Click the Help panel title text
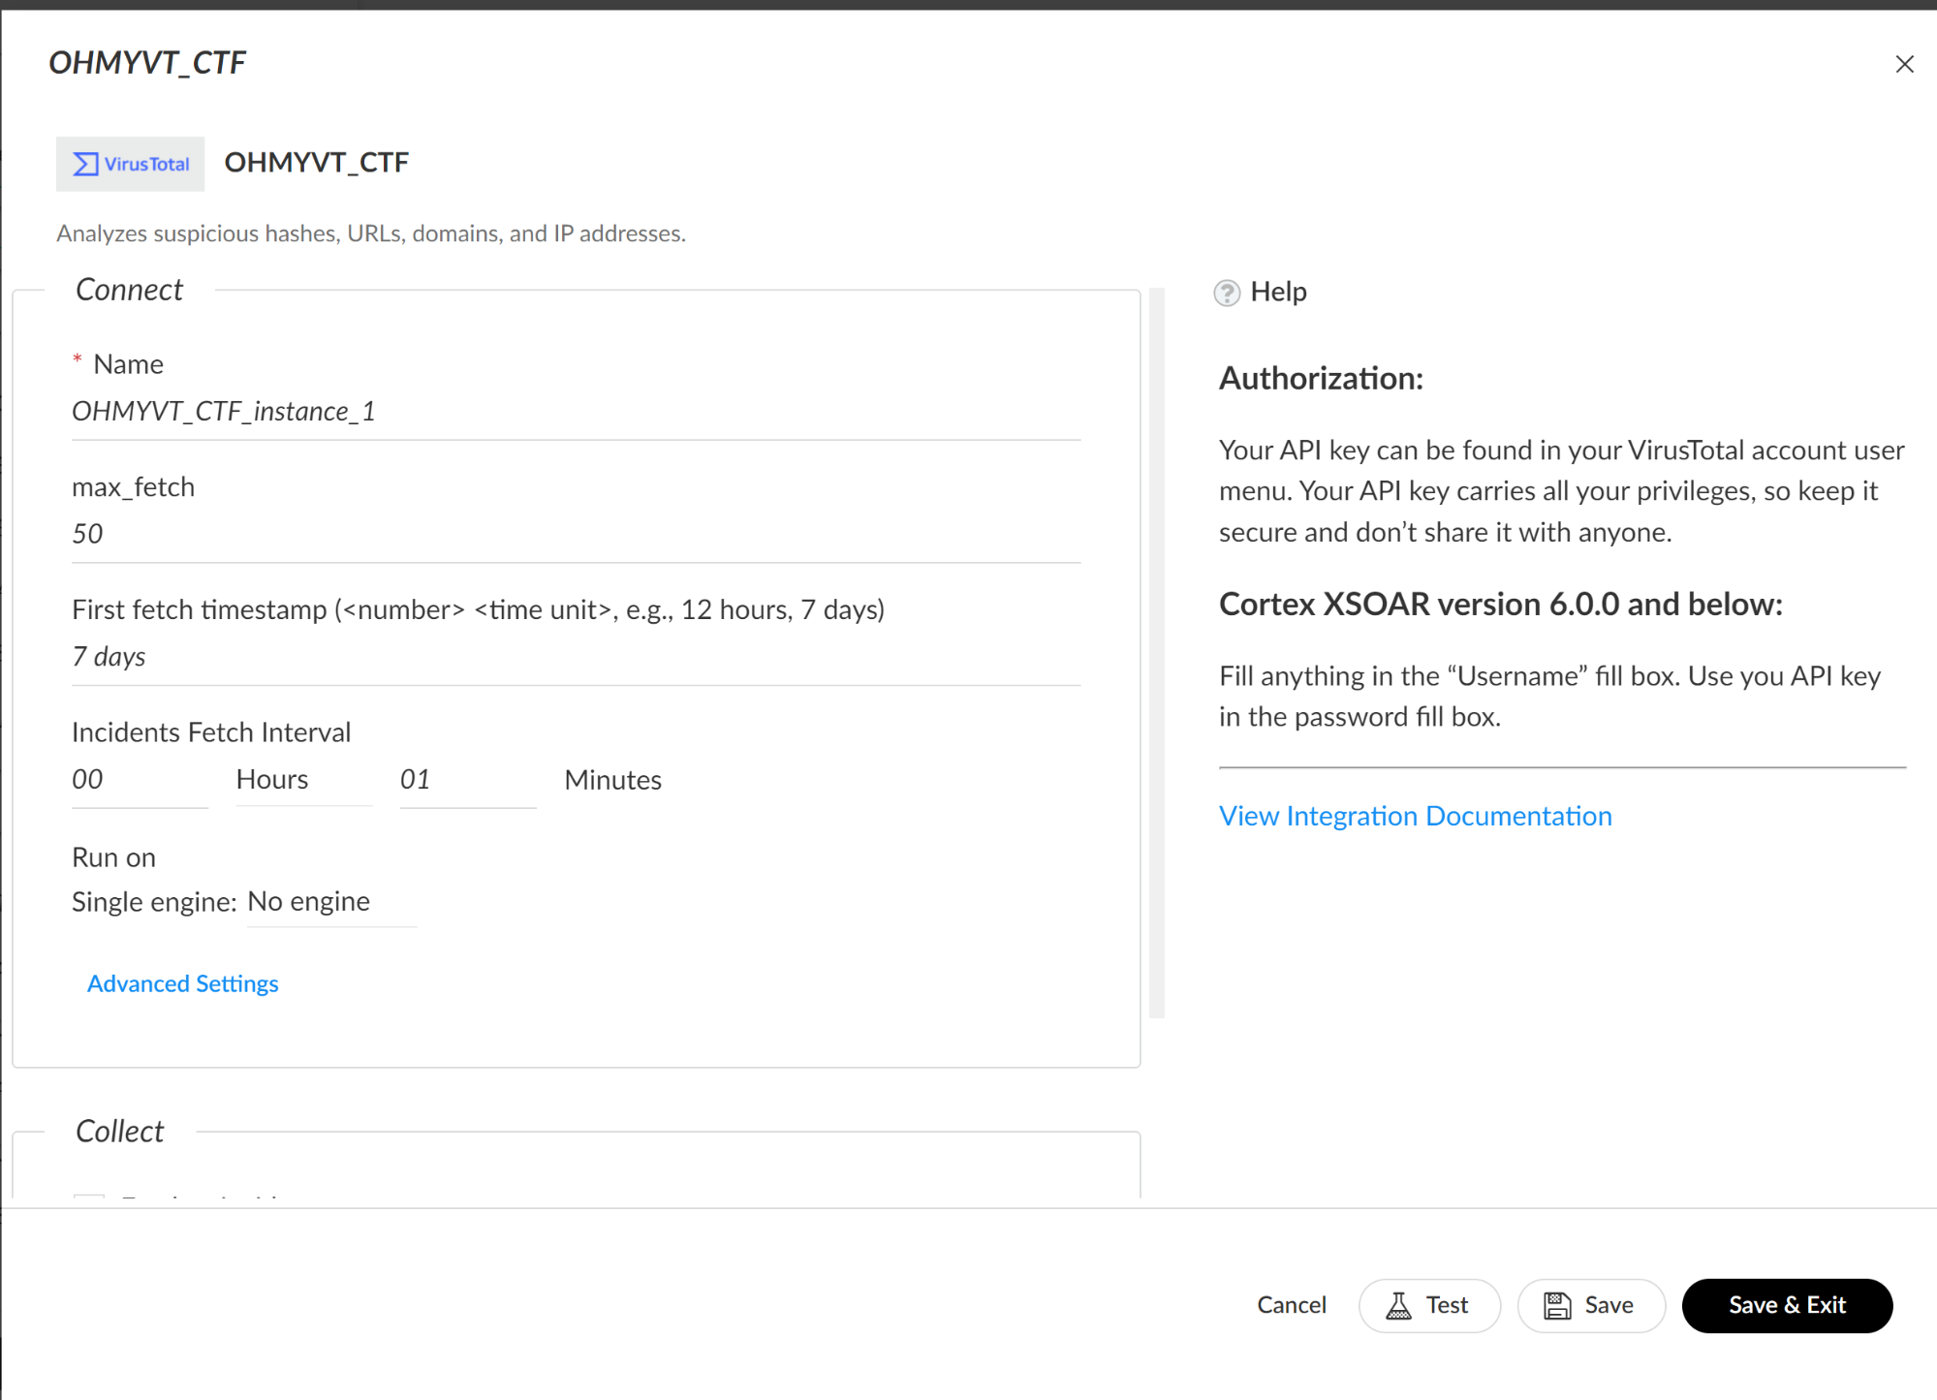The image size is (1937, 1400). (1277, 292)
